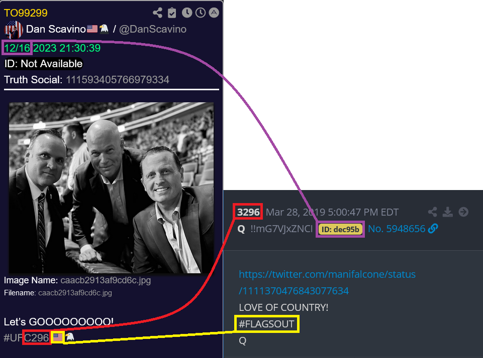
Task: Click share icon on Dan Scavino post
Action: [x=157, y=13]
